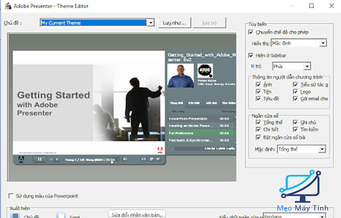Toggle the 'Chuyển chế độ cho phép' checkbox

pos(251,32)
